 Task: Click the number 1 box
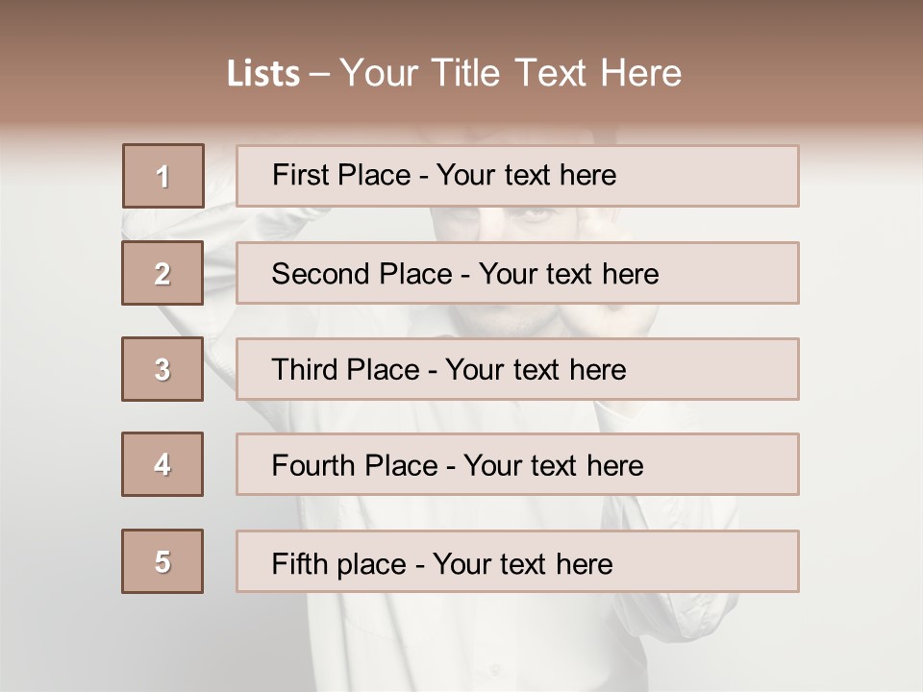click(163, 176)
